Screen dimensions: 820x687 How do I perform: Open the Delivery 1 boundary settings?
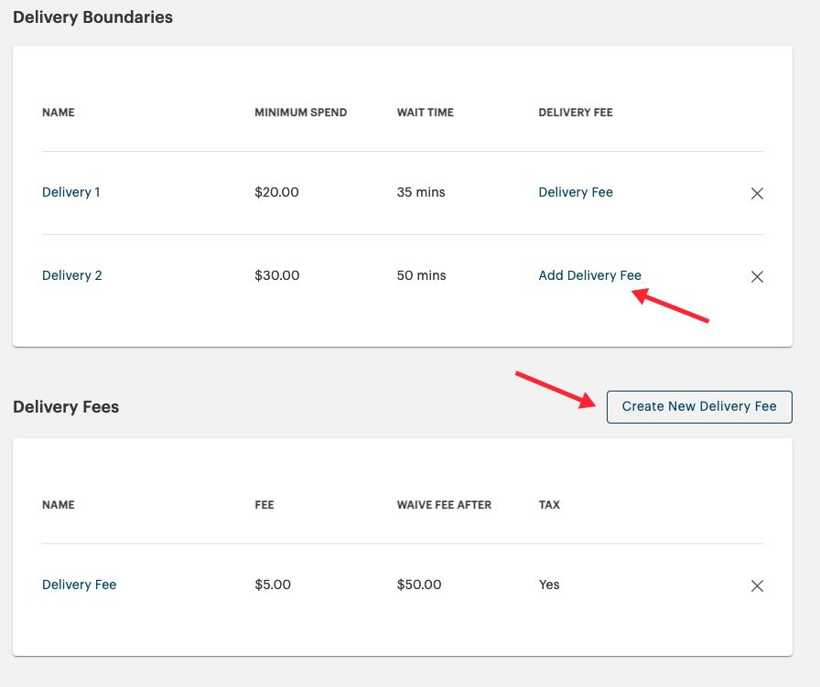click(x=71, y=192)
